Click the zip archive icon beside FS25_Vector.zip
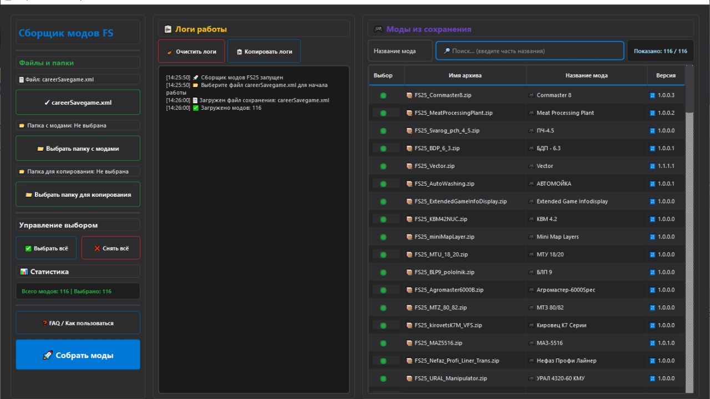This screenshot has width=710, height=399. [410, 166]
